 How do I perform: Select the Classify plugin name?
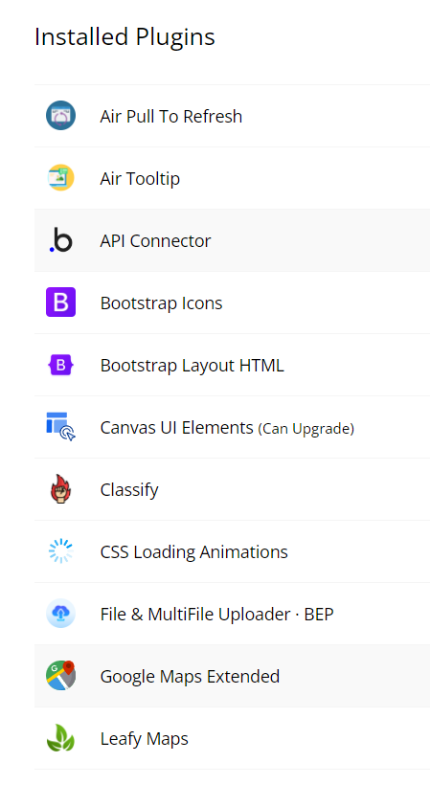click(x=129, y=490)
